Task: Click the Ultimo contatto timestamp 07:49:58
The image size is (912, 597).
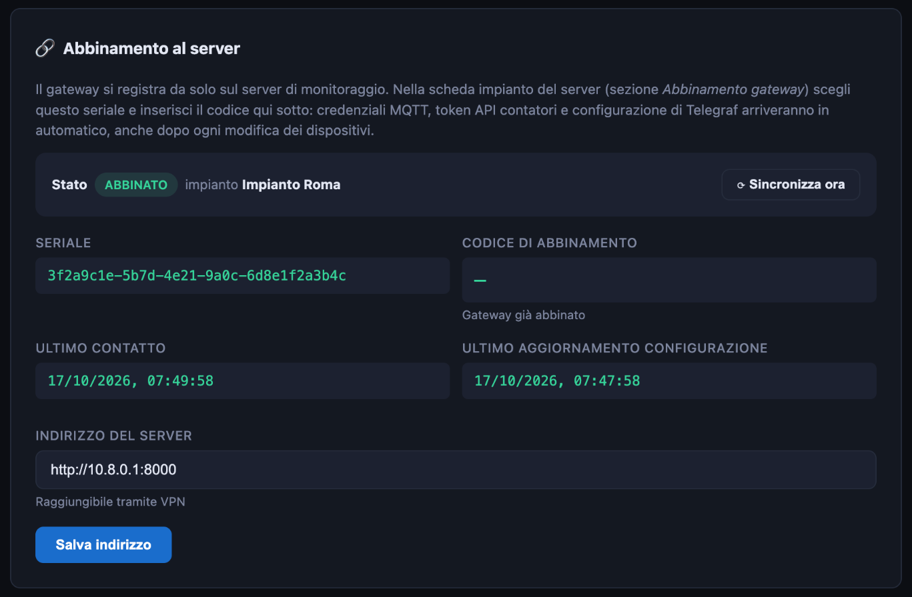Action: 131,380
